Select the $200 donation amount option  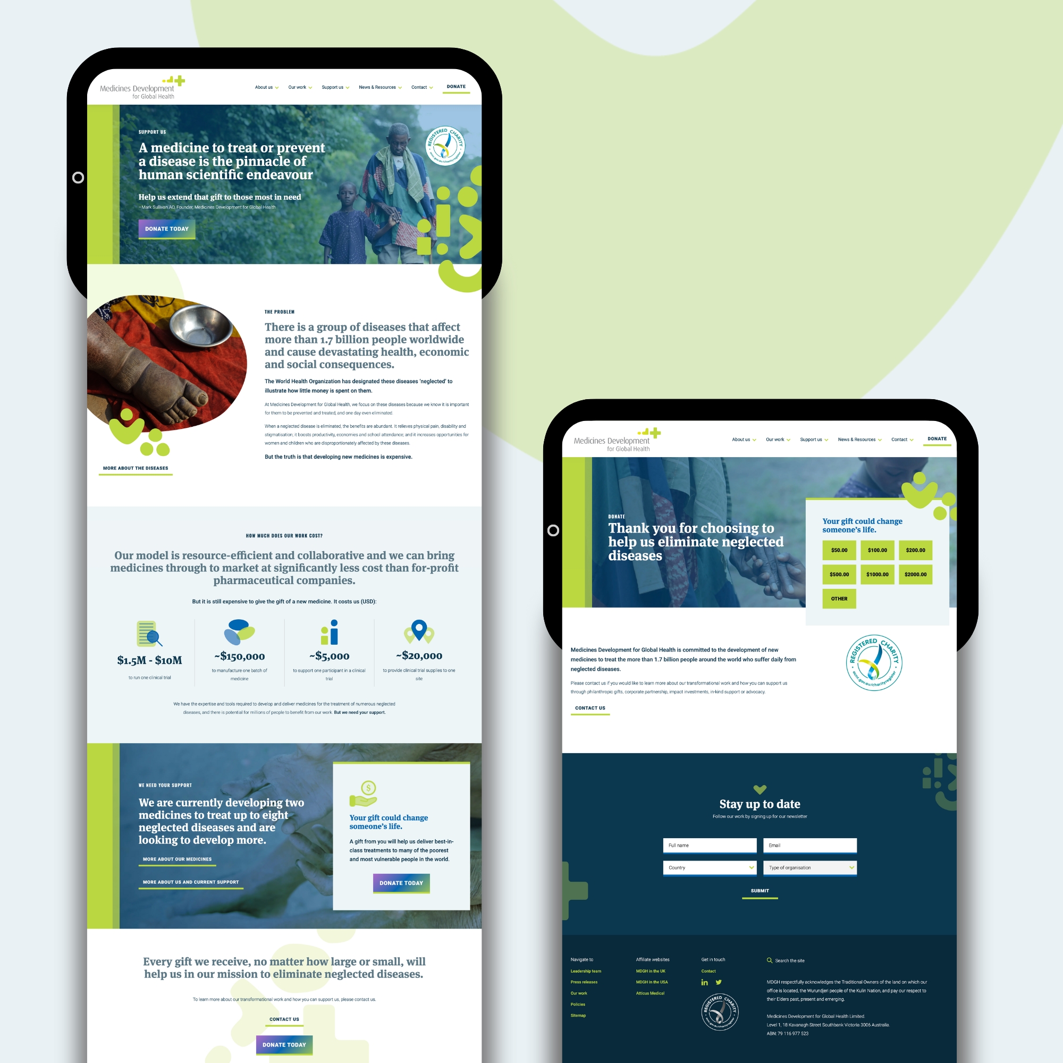point(916,552)
